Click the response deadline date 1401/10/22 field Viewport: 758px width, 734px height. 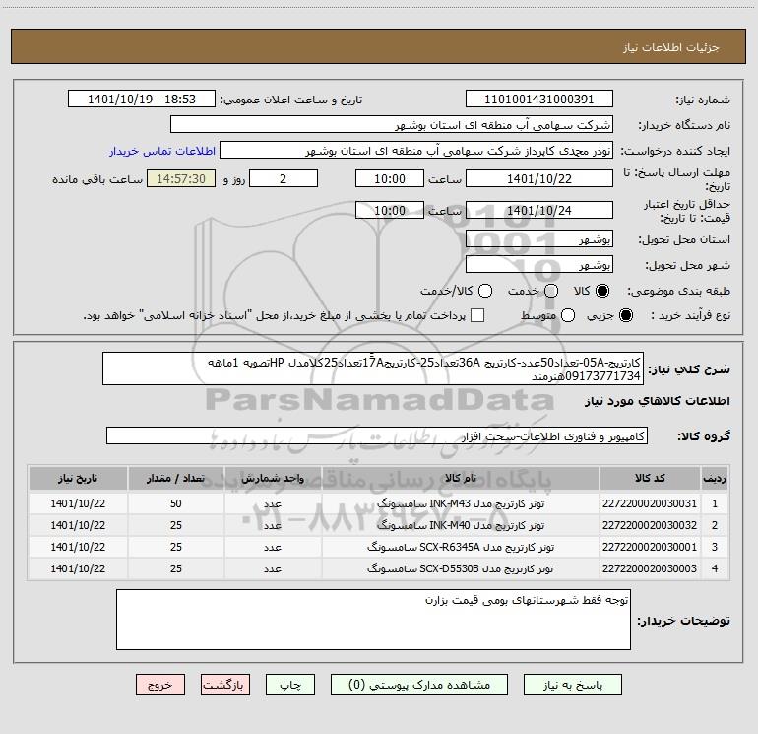click(x=539, y=178)
